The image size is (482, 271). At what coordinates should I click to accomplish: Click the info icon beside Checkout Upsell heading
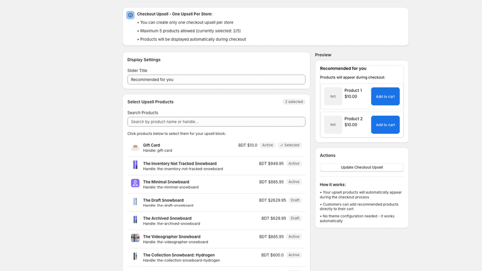coord(130,15)
